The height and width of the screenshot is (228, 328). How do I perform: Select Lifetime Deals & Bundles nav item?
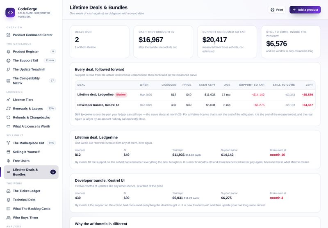[x=31, y=172]
